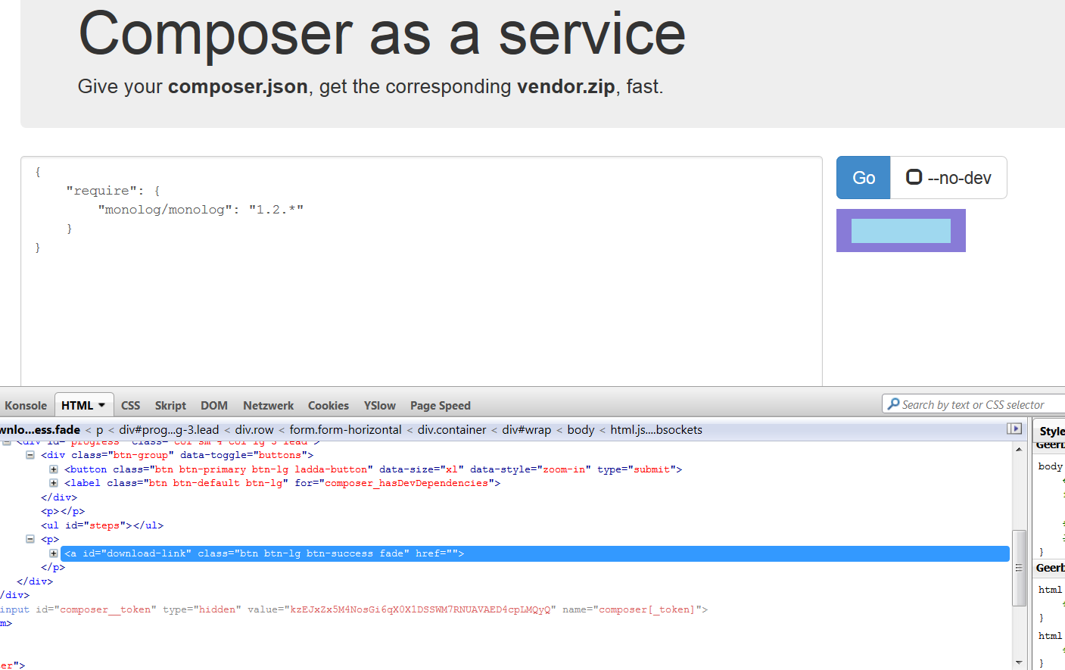
Task: Switch to the Netzwerk tab
Action: [268, 406]
